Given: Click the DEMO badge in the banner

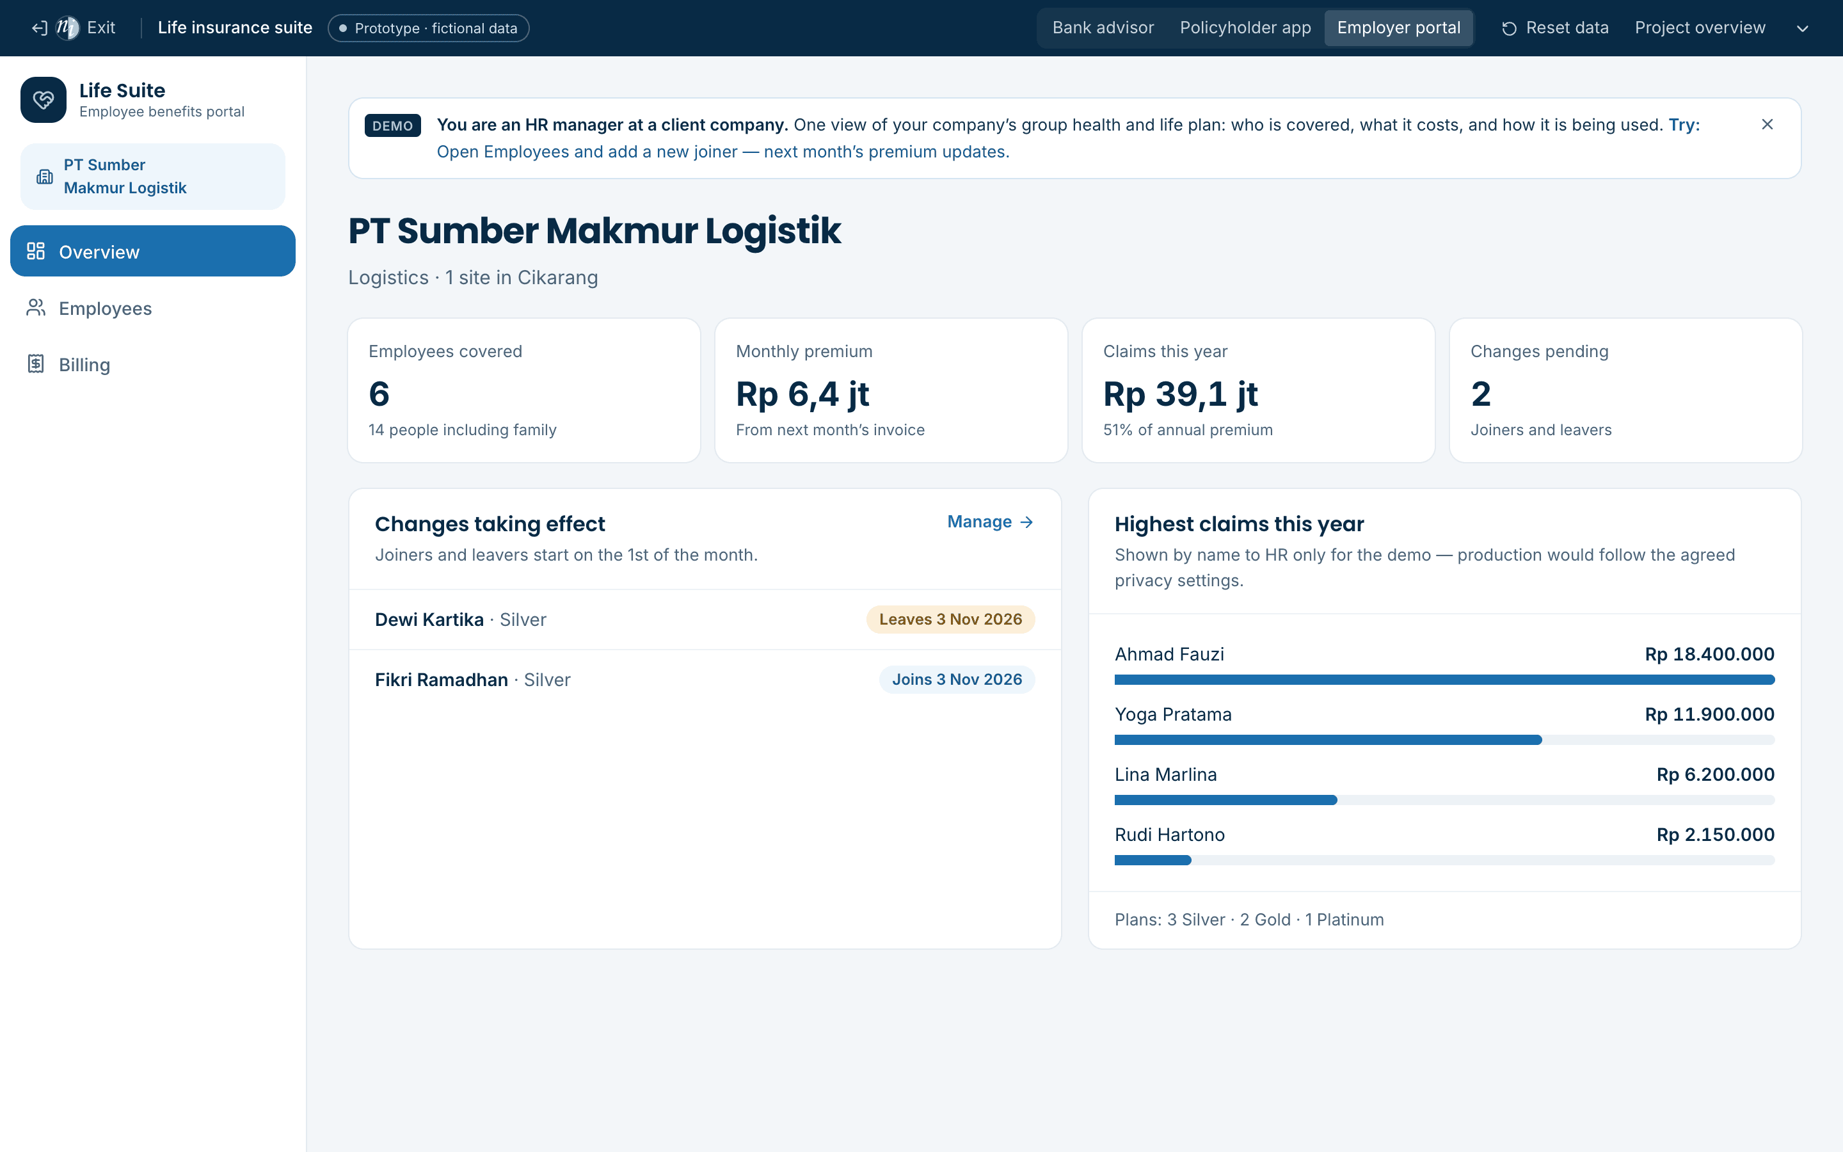Looking at the screenshot, I should pyautogui.click(x=392, y=125).
